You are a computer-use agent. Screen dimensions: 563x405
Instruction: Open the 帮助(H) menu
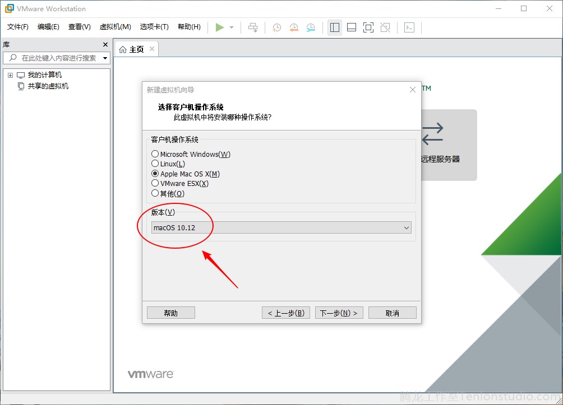189,27
